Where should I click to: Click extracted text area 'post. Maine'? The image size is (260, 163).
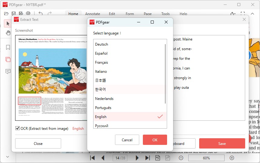click(183, 39)
